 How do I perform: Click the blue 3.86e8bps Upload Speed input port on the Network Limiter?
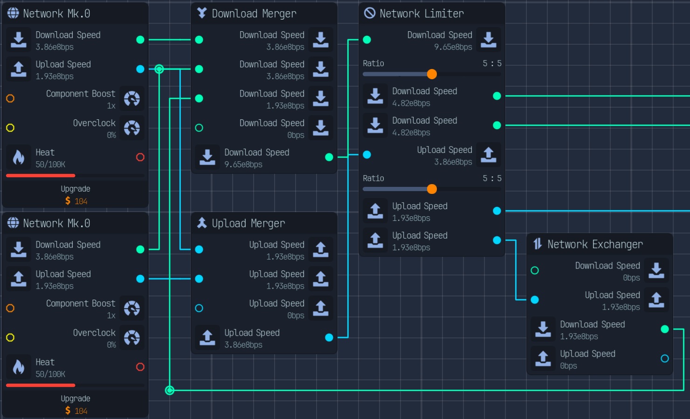(x=367, y=155)
